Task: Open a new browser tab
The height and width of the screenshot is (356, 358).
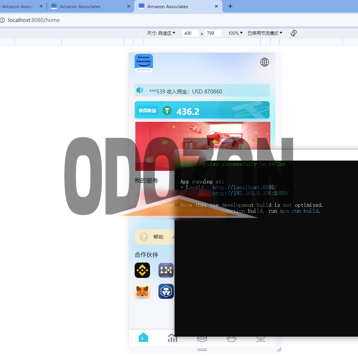Action: click(230, 6)
